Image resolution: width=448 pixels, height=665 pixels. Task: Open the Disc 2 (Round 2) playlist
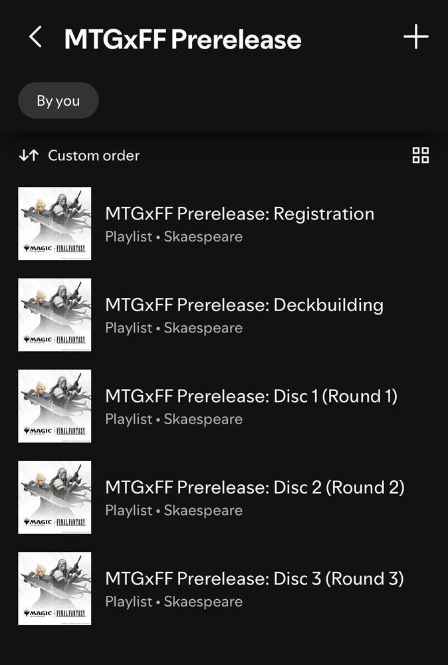pos(224,497)
